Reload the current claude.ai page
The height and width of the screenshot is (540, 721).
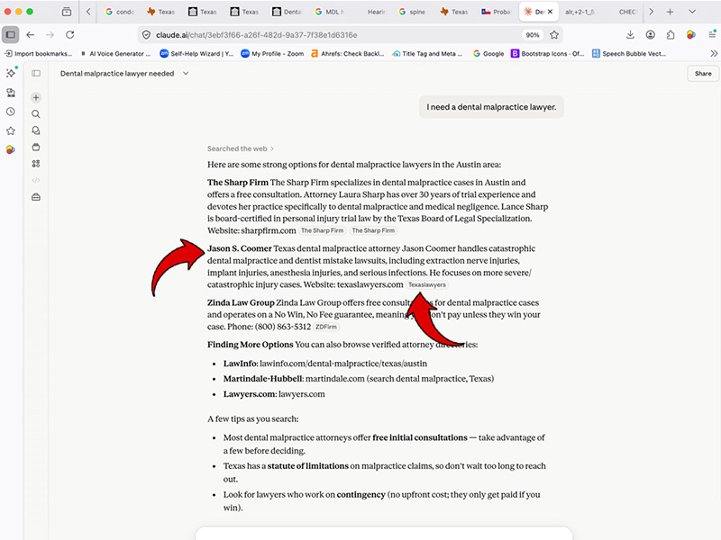click(x=70, y=34)
